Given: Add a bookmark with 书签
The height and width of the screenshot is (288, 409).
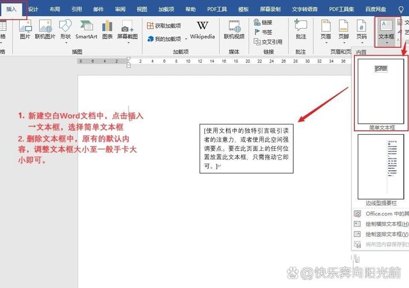Looking at the screenshot, I should click(x=263, y=32).
